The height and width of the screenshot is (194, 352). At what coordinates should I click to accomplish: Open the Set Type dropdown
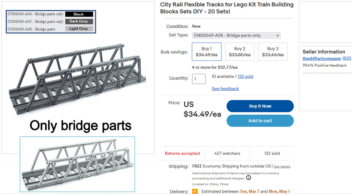236,36
